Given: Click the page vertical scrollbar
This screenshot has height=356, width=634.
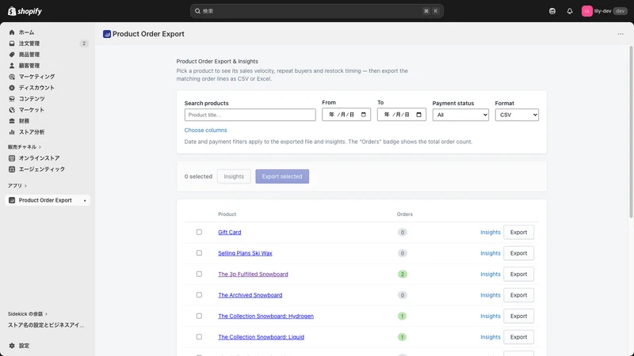Looking at the screenshot, I should 631,132.
